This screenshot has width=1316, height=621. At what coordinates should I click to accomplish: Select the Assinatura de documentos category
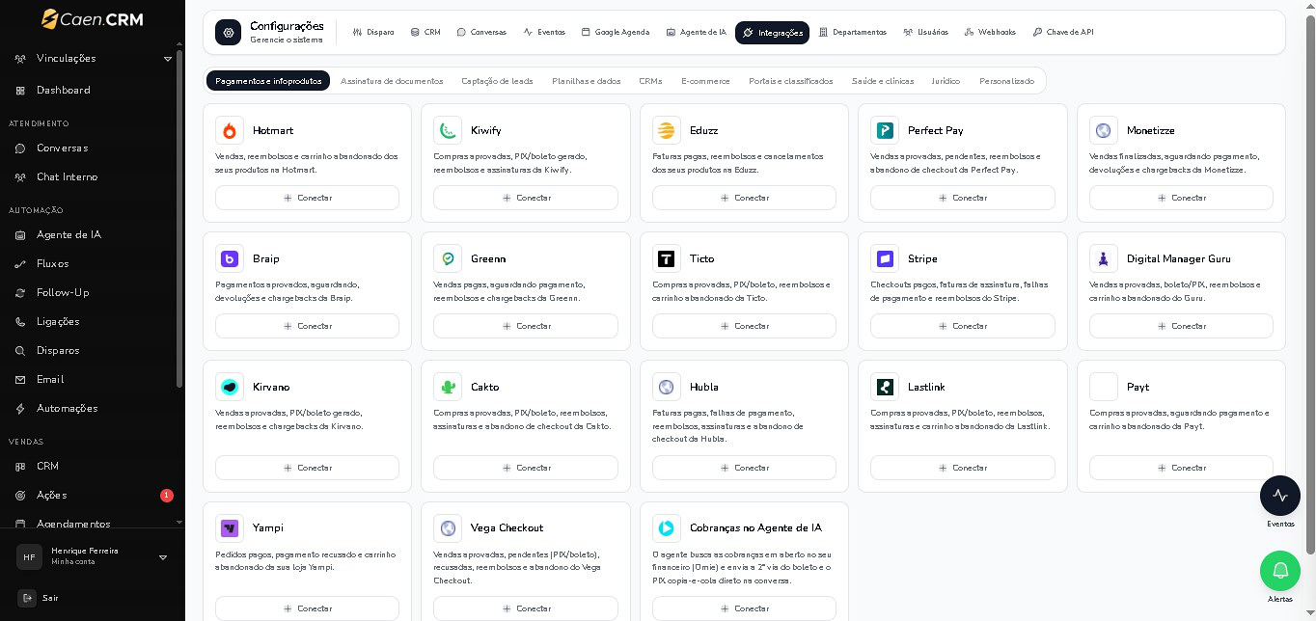pyautogui.click(x=392, y=81)
